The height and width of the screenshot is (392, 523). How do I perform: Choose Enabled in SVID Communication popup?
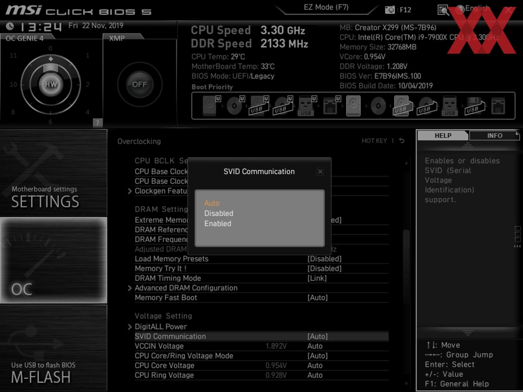(218, 223)
